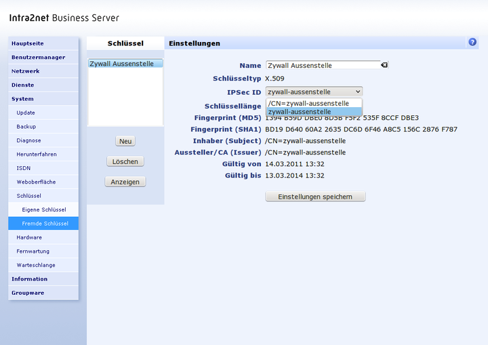Screen dimensions: 488x345
Task: Open ISDN settings
Action: coord(43,168)
